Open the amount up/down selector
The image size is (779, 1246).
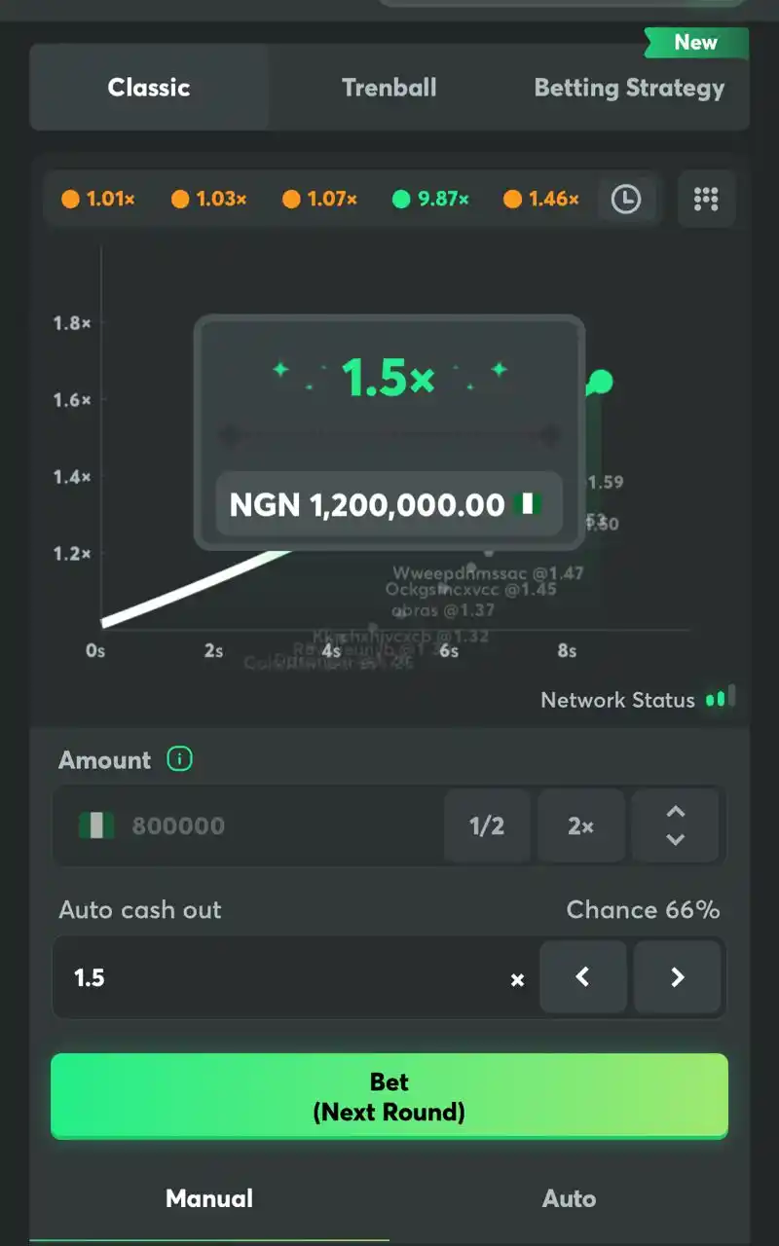click(x=676, y=825)
